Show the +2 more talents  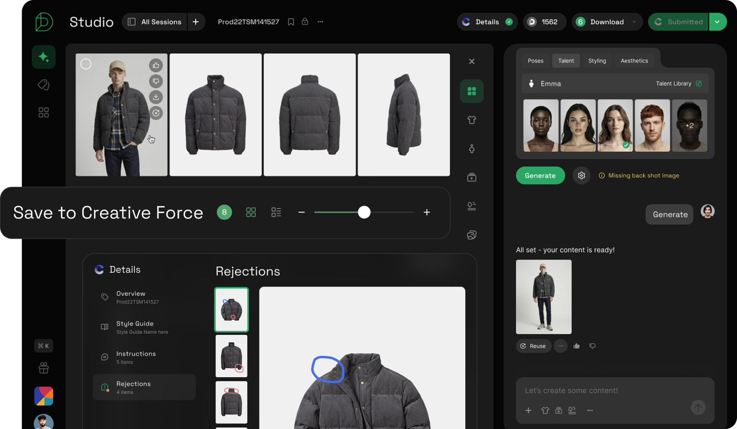click(690, 125)
